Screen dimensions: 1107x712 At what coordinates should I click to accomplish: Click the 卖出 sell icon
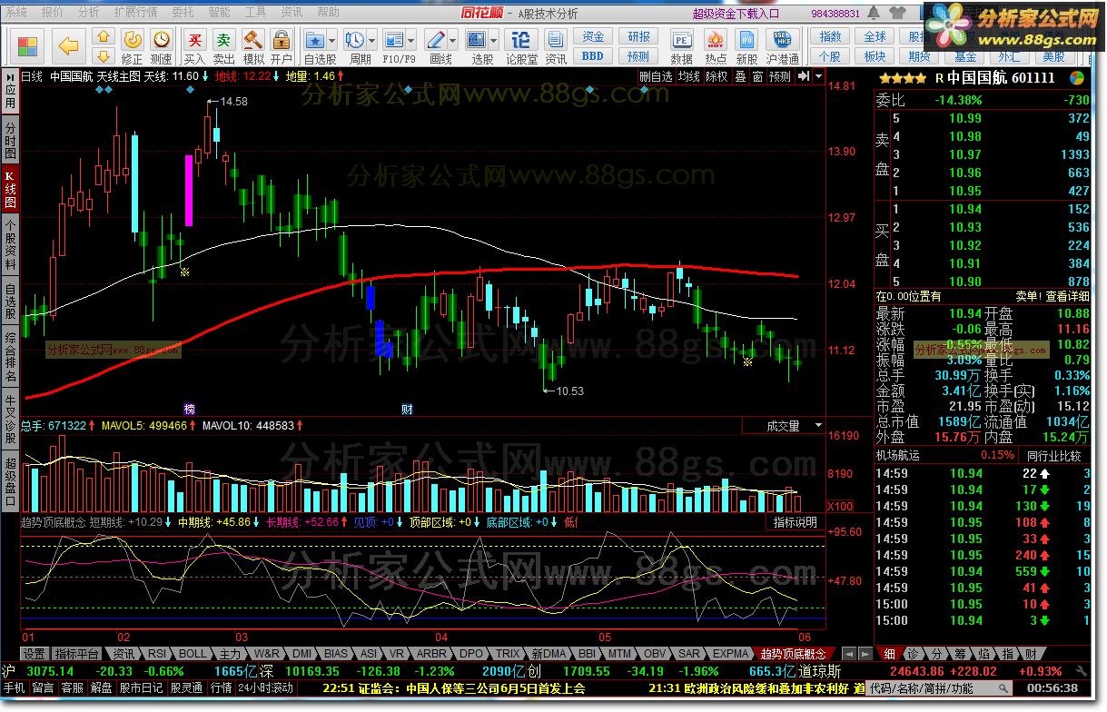(223, 39)
